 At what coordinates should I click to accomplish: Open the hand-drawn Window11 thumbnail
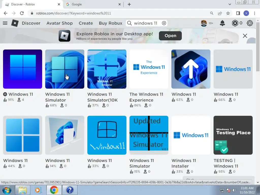(107, 135)
